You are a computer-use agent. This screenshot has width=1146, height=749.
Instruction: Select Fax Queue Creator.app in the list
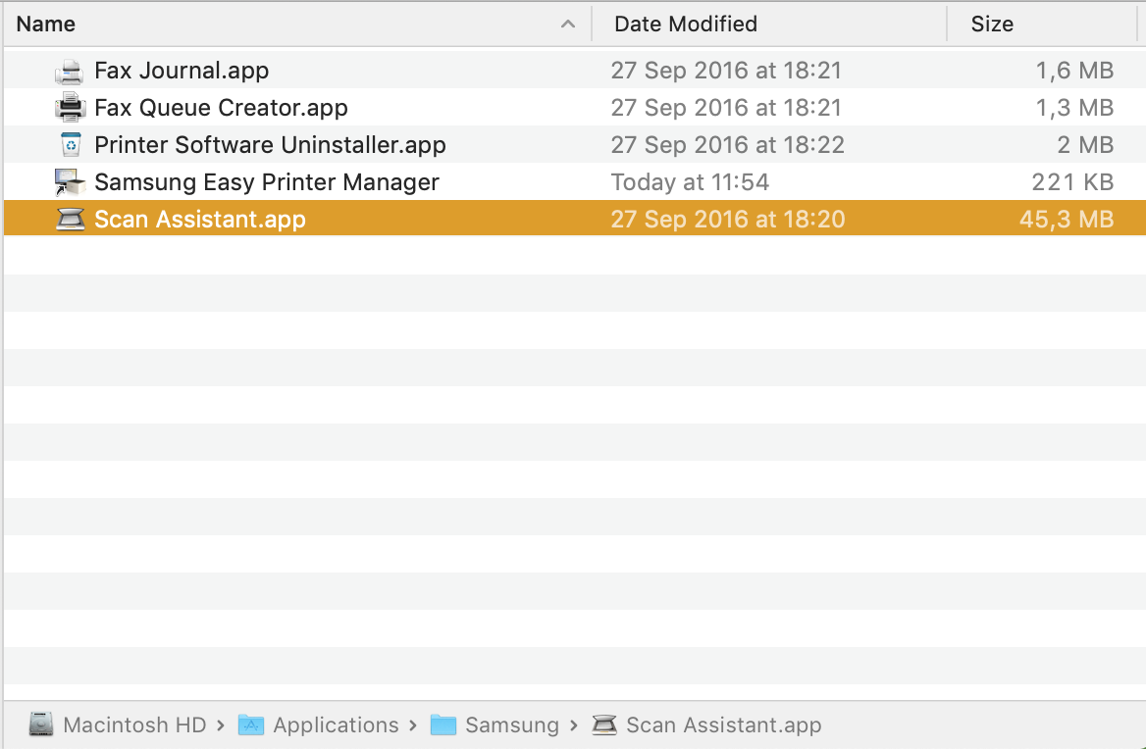[221, 108]
